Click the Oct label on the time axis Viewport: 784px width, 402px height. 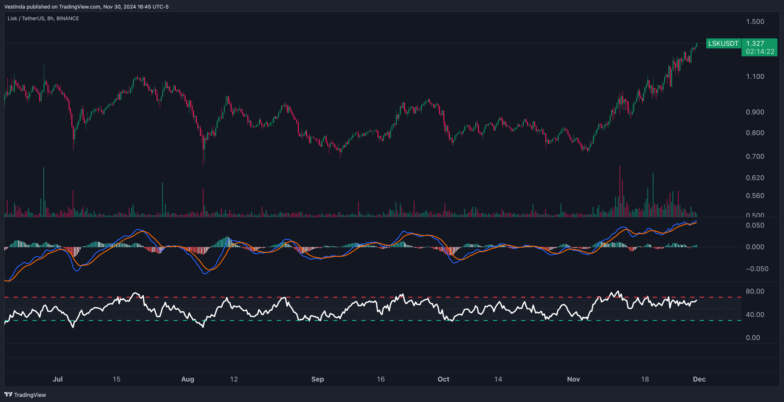pos(443,379)
